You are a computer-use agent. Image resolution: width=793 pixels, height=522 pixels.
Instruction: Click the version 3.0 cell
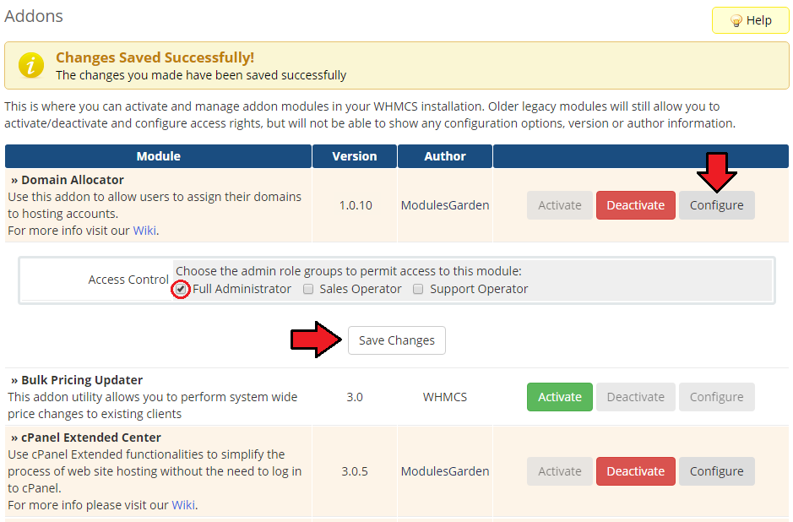(x=355, y=397)
